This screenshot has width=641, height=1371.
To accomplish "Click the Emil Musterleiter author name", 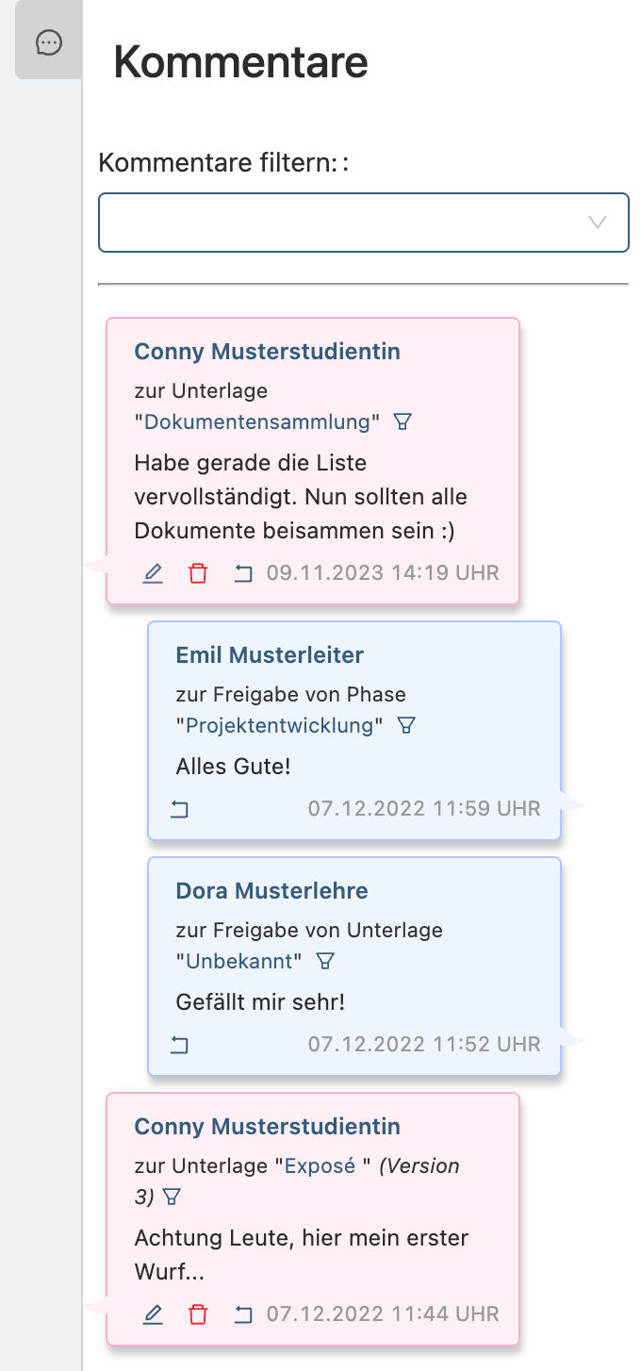I will tap(270, 655).
